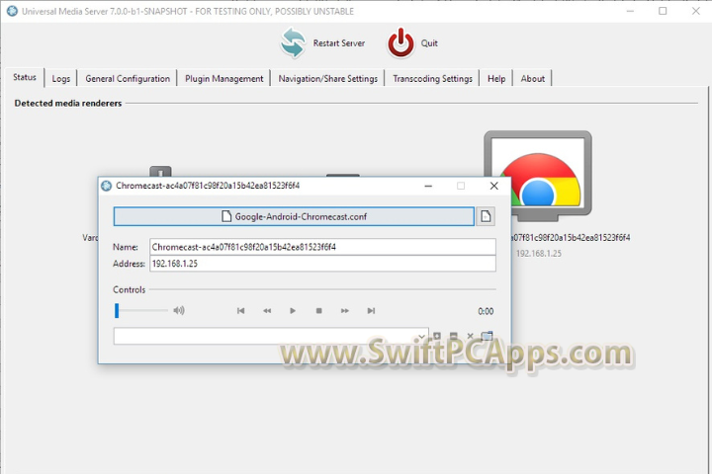Remove playlist item with minus icon

[453, 336]
